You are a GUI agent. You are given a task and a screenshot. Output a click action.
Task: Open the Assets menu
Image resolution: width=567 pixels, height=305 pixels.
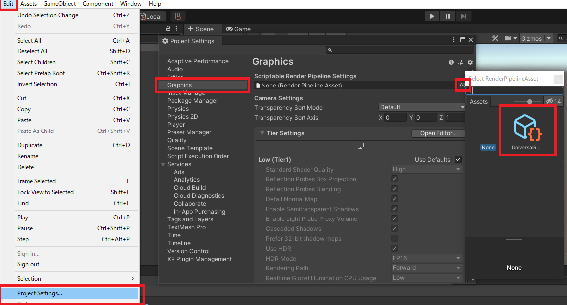click(x=28, y=4)
